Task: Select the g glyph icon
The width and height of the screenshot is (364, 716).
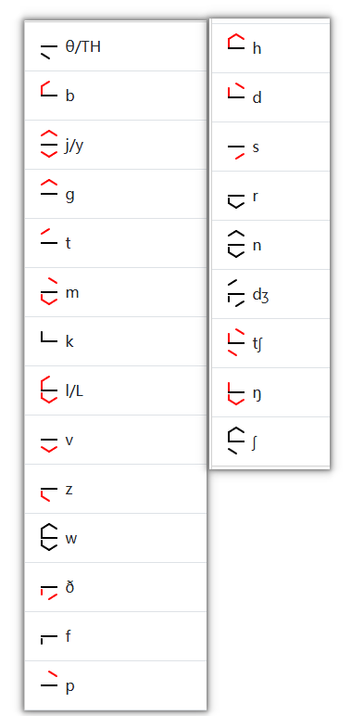Action: pos(49,187)
